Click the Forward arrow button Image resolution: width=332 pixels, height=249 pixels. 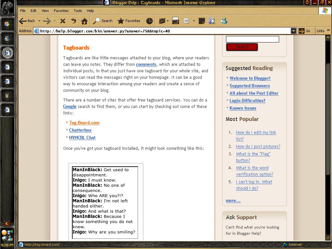point(47,21)
